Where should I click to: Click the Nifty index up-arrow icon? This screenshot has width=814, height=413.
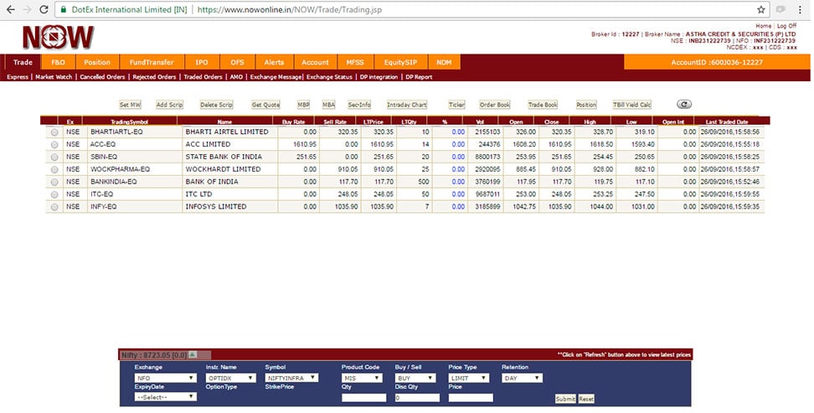coord(192,355)
